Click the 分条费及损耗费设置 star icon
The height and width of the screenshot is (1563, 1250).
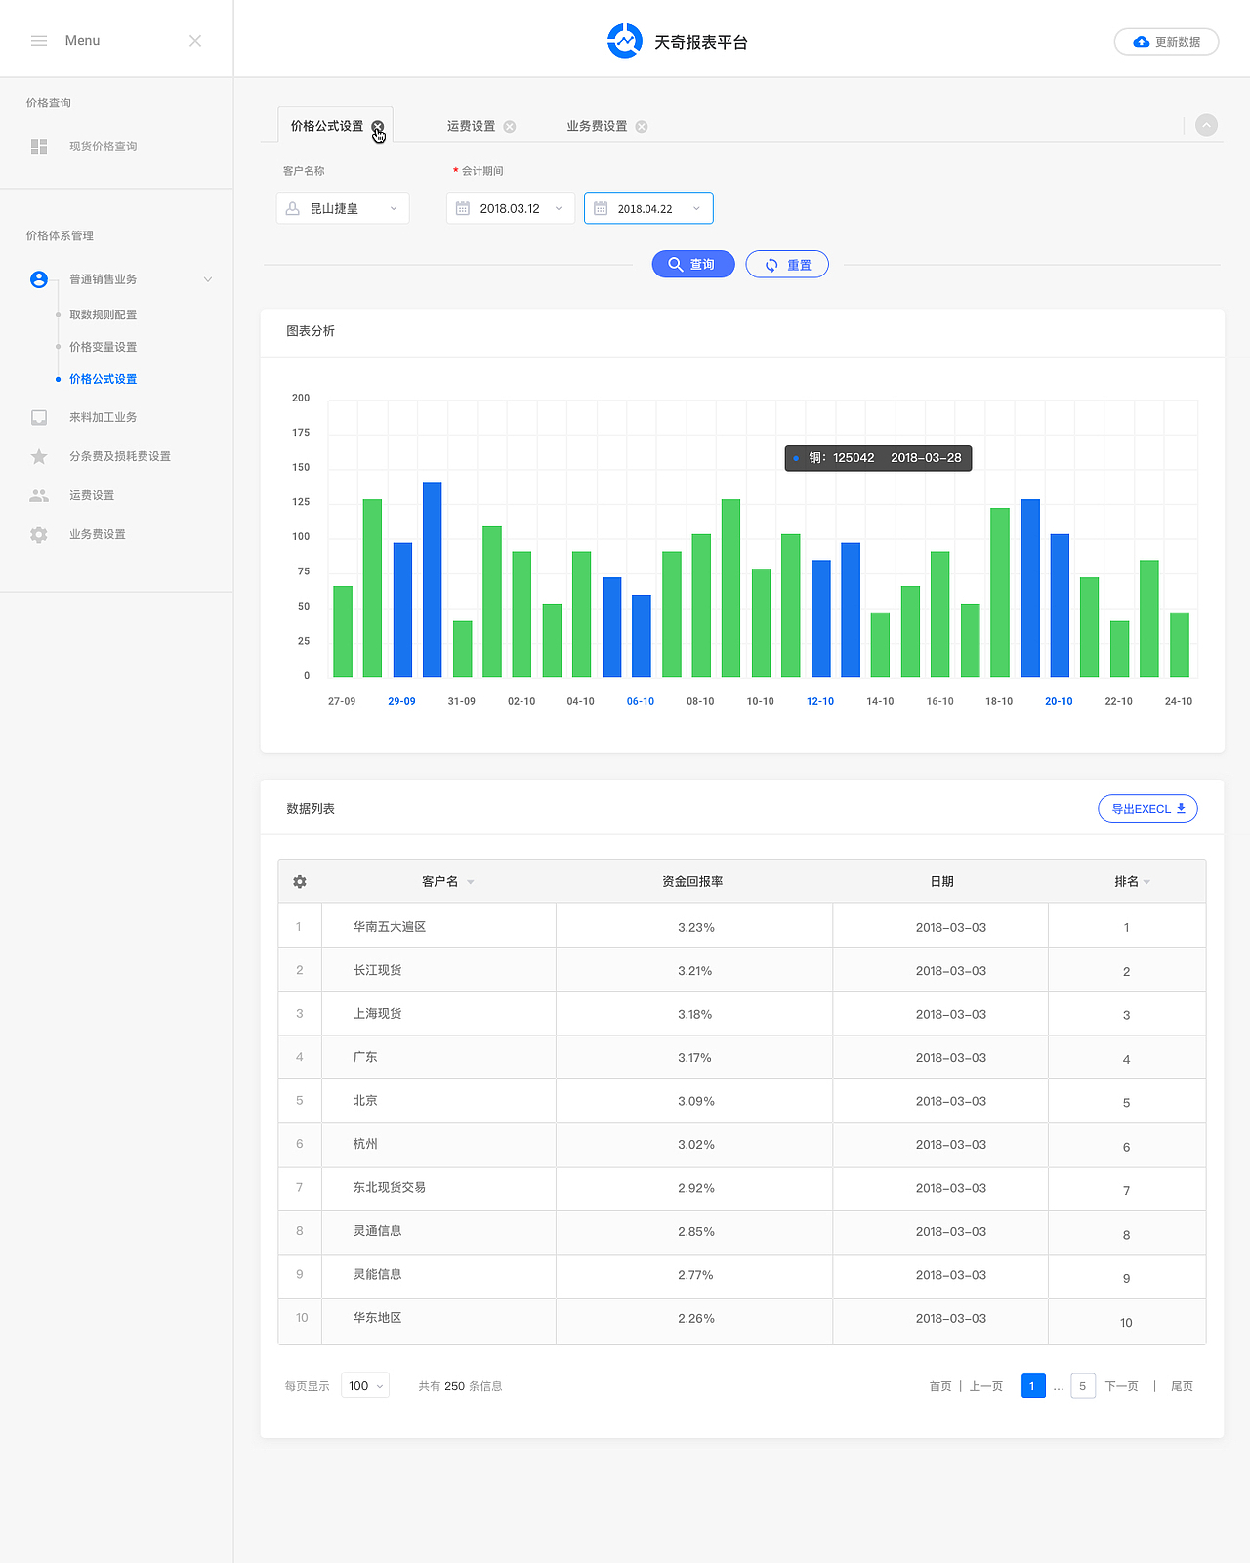tap(39, 456)
